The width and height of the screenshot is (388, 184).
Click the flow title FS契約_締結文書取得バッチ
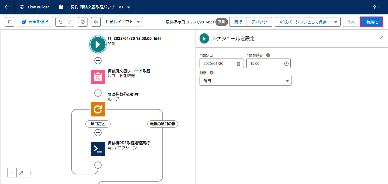coord(94,7)
